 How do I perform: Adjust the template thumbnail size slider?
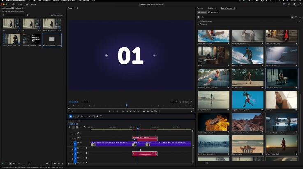(x=207, y=163)
